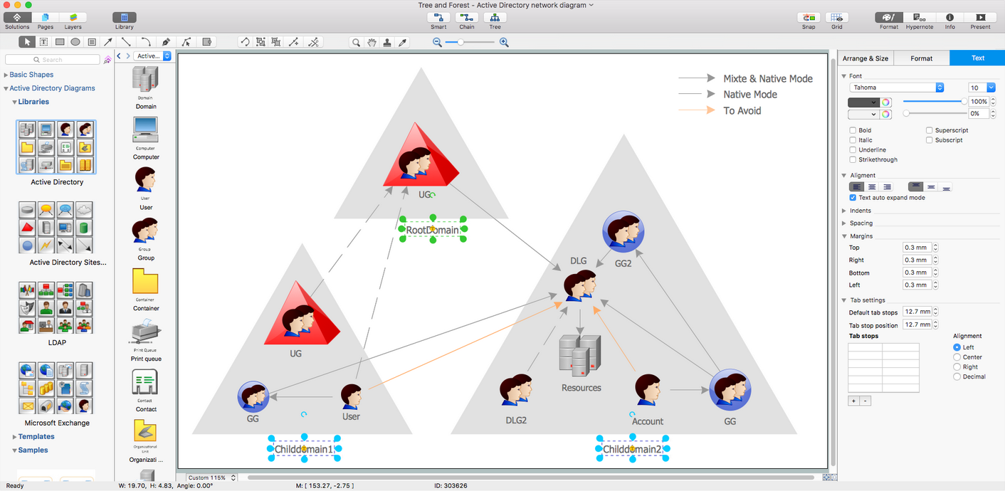Start Present mode

coord(980,17)
